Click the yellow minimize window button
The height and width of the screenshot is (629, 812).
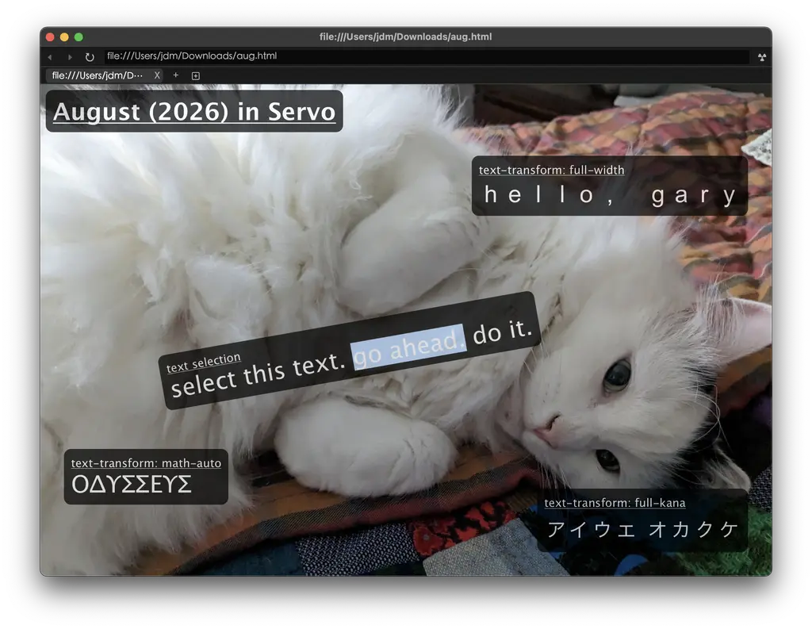(64, 36)
